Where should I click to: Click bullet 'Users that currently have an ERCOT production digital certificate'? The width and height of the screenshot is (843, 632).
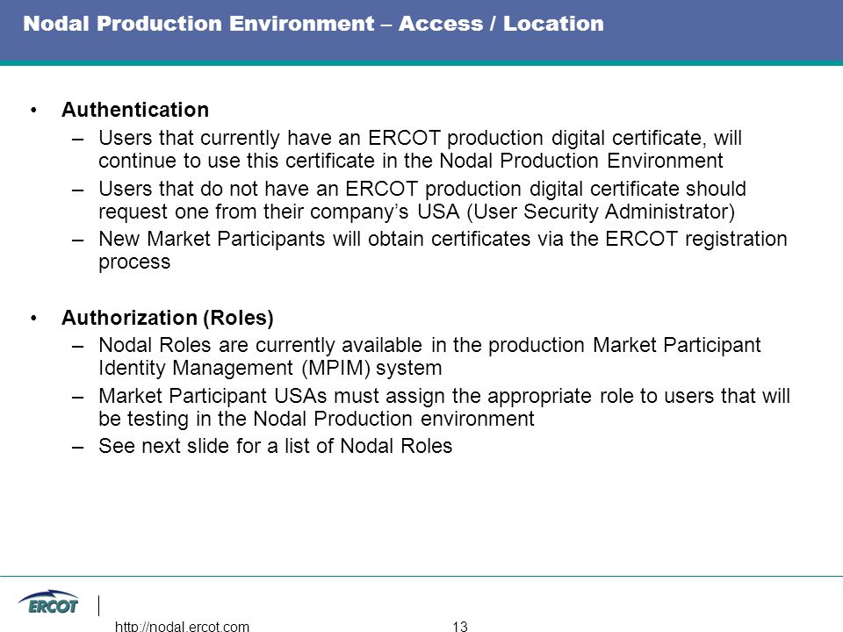coord(420,149)
